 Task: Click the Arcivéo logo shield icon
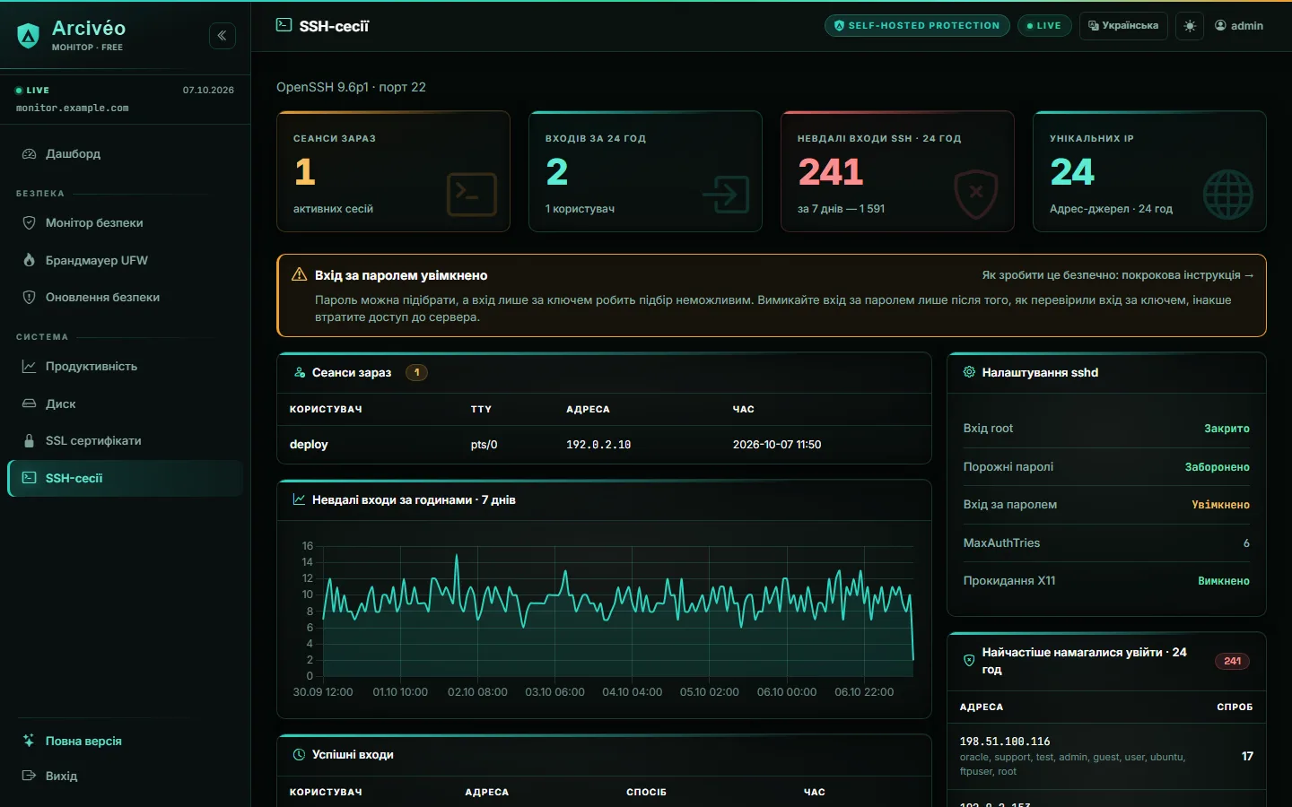pyautogui.click(x=29, y=36)
